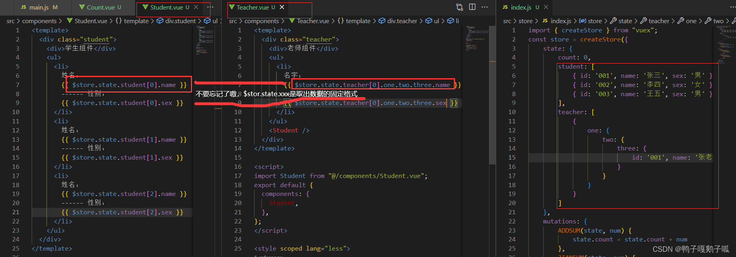
Task: Click $store.state.student[0].name expression
Action: [x=124, y=85]
